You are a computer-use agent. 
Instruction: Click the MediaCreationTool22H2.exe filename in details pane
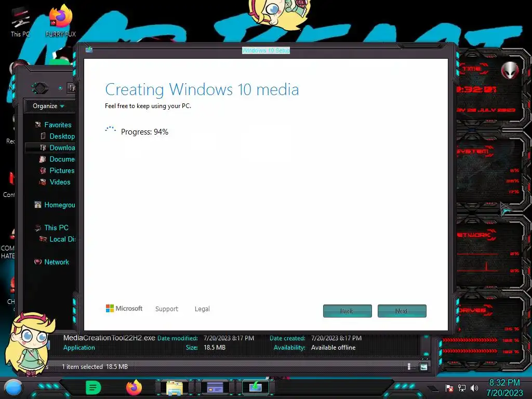pos(109,338)
